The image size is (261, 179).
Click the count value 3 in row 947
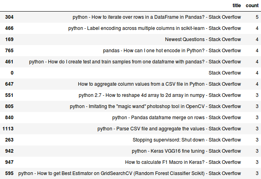[x=257, y=162]
